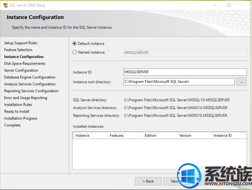Open Ready to Install step
252x190 pixels.
point(17,112)
